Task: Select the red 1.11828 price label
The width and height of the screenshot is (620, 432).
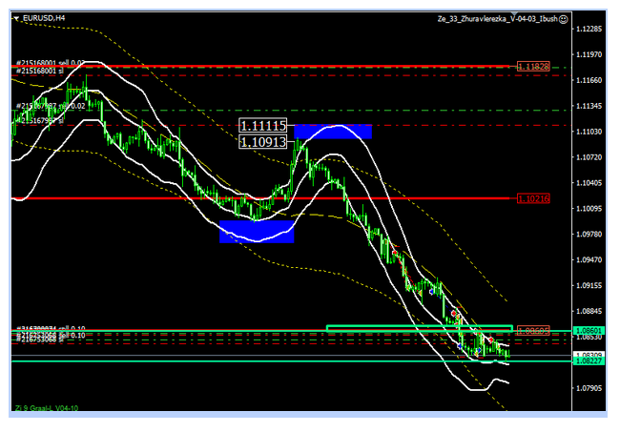Action: coord(533,67)
